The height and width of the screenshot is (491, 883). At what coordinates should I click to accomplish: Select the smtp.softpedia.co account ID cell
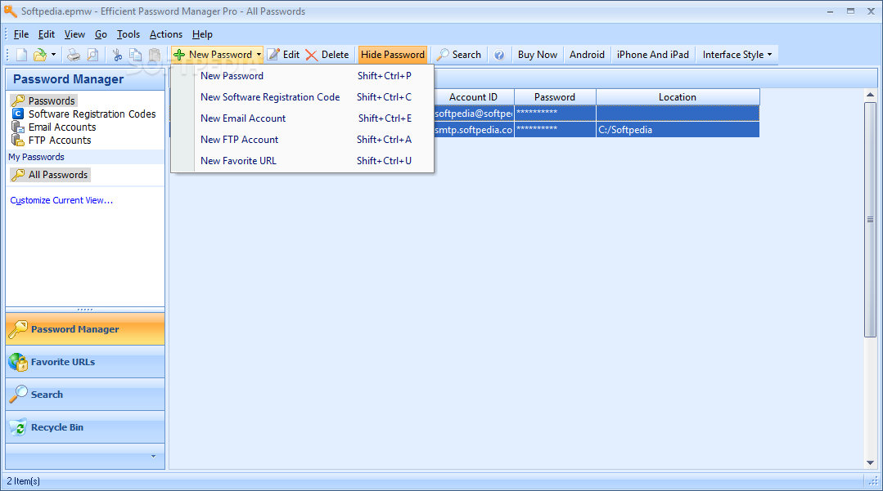coord(473,130)
